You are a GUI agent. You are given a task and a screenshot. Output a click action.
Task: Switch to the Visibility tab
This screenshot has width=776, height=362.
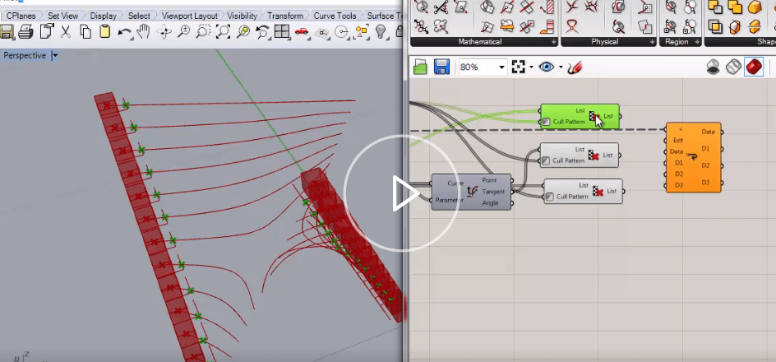[242, 16]
